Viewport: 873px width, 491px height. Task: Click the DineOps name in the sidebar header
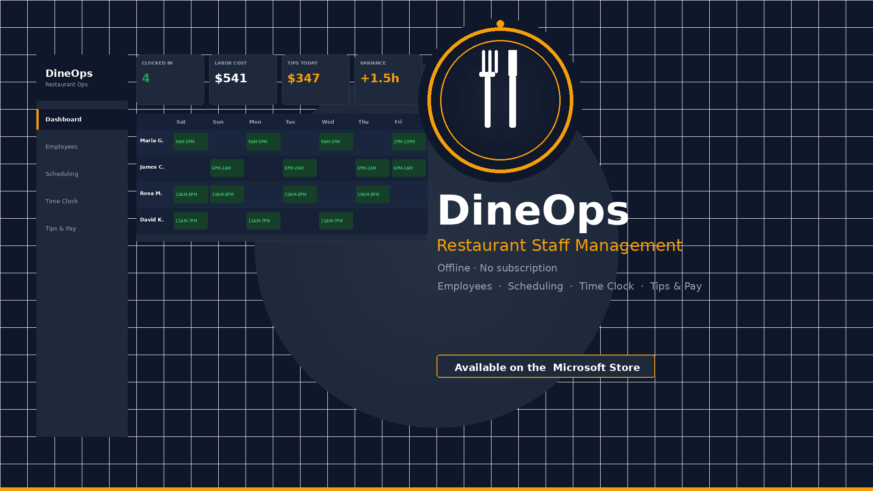(69, 73)
